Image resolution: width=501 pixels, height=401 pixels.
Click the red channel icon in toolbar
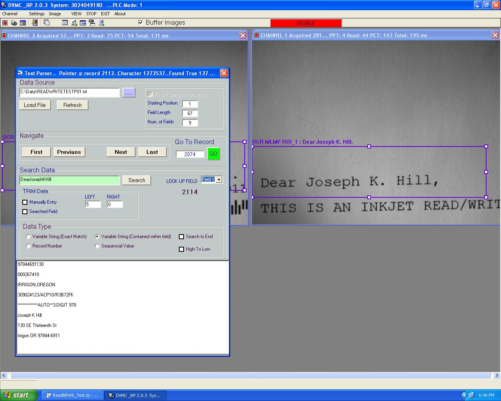(5, 23)
